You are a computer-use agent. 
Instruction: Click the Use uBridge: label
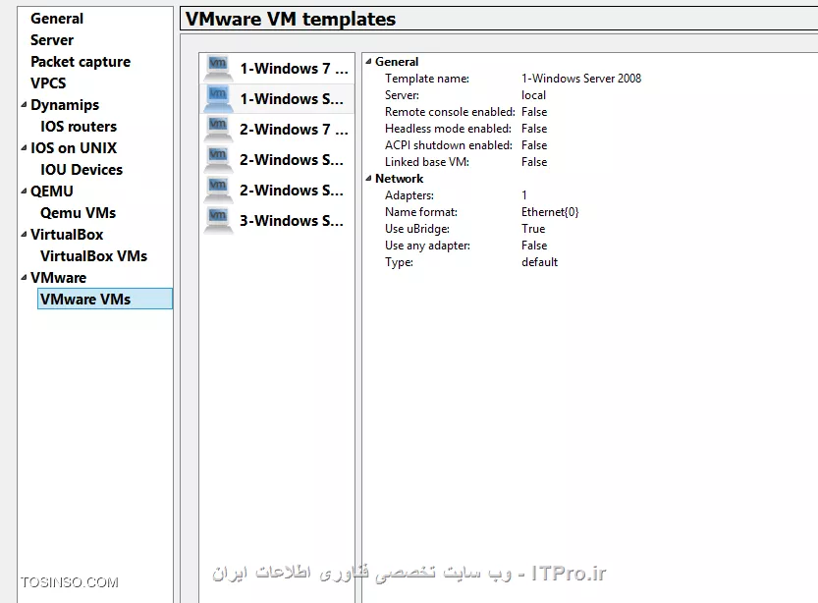(417, 229)
